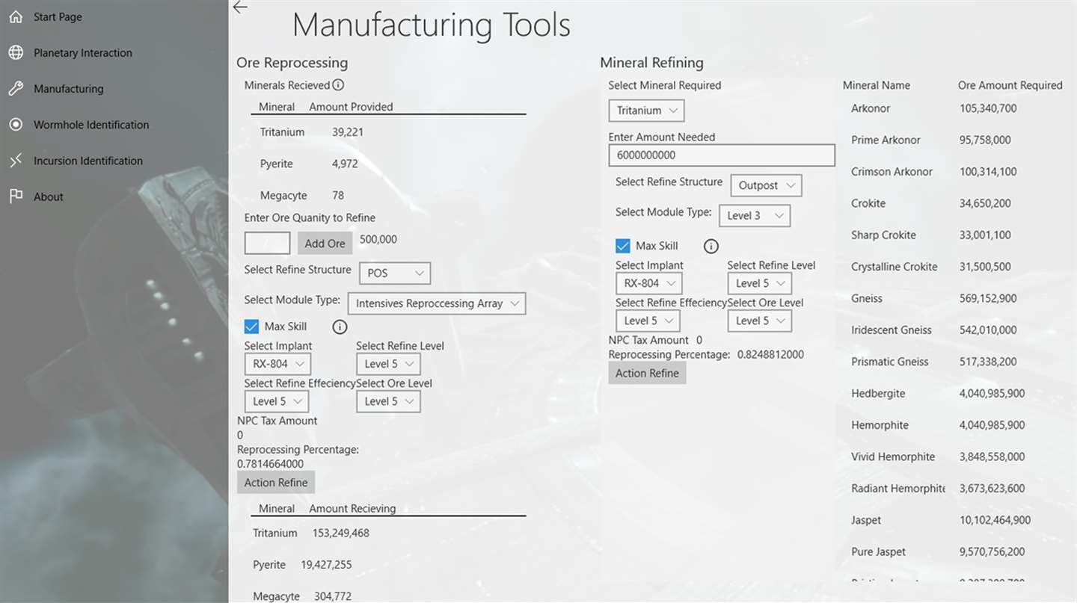The height and width of the screenshot is (603, 1077).
Task: Select Jaspet row
Action: coord(957,519)
